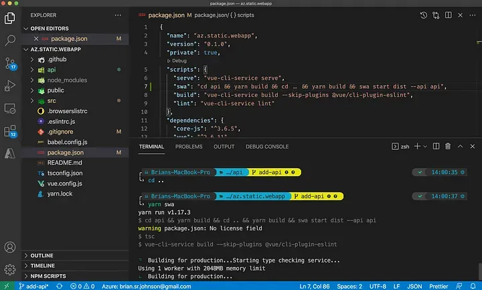Open the Accounts menu icon
Viewport: 482px width, 290px height.
(10, 247)
